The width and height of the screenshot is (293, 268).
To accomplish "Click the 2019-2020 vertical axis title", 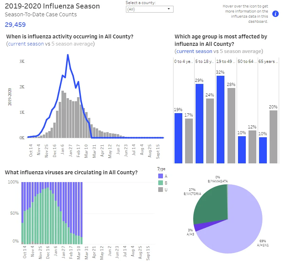I will [10, 97].
